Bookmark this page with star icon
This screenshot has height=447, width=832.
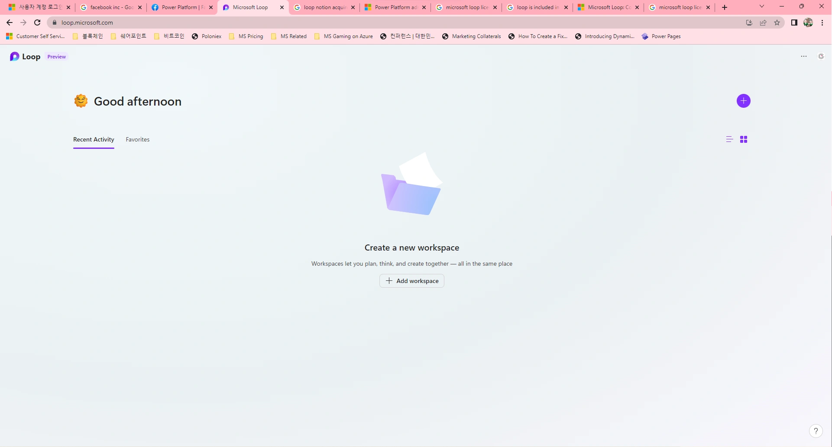777,23
